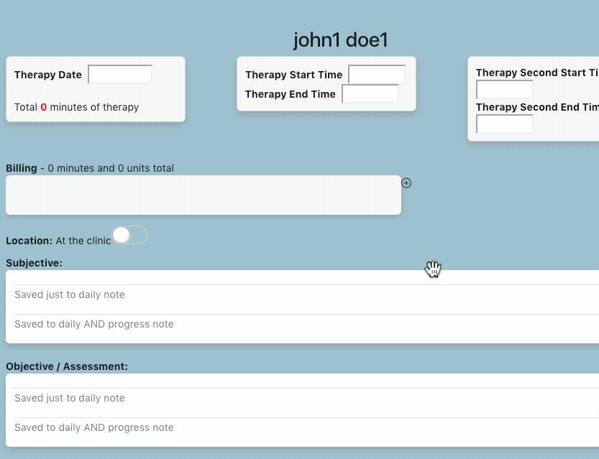Click the 'At the clinic' location text
This screenshot has height=459, width=599.
[x=83, y=241]
